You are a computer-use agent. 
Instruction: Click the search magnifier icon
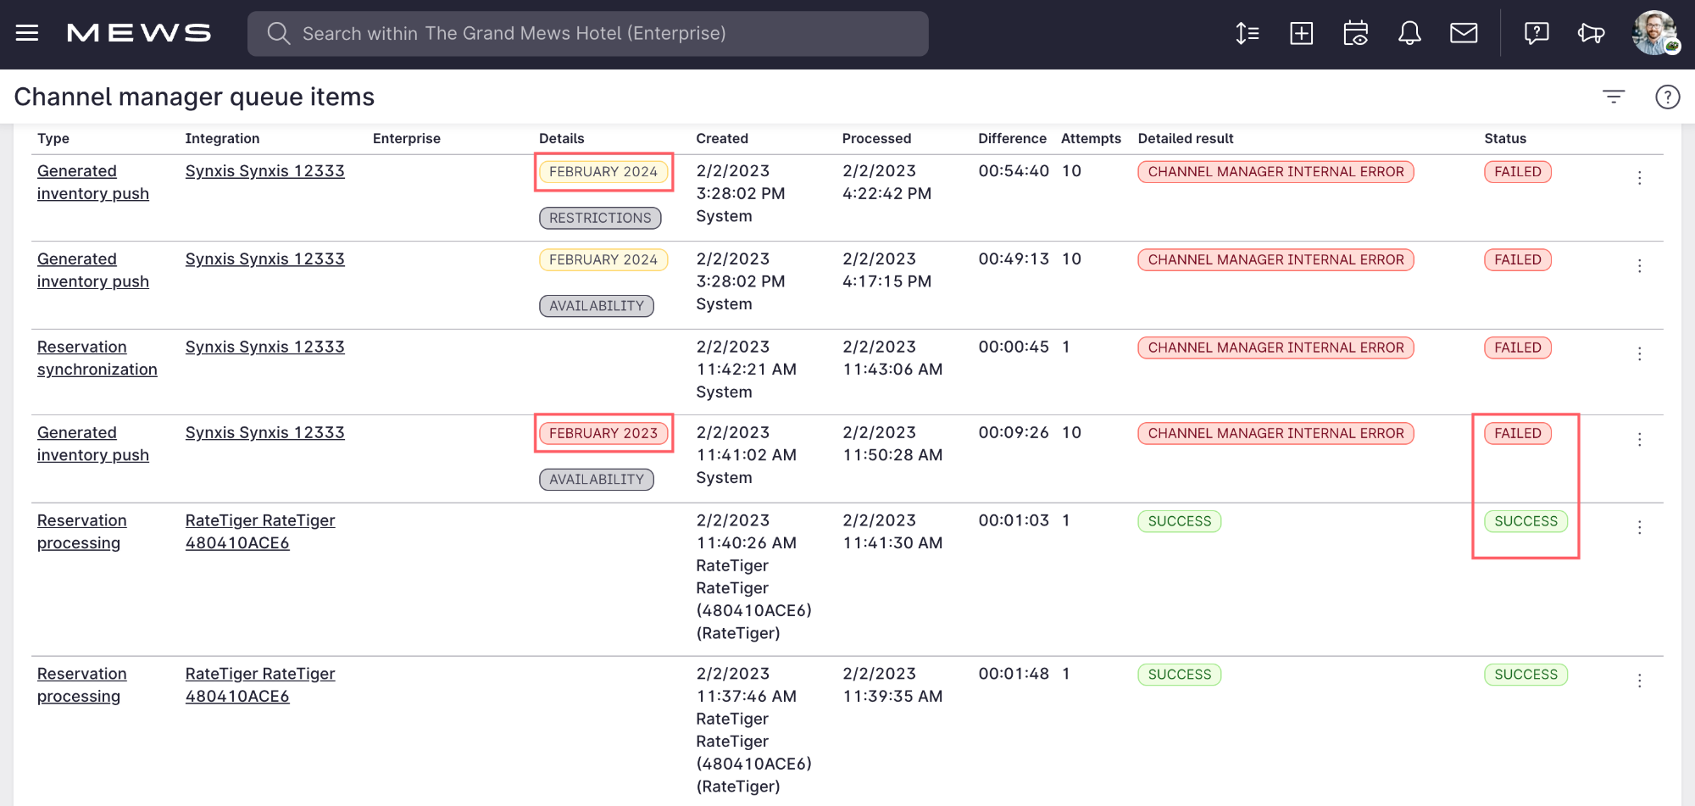pyautogui.click(x=278, y=33)
